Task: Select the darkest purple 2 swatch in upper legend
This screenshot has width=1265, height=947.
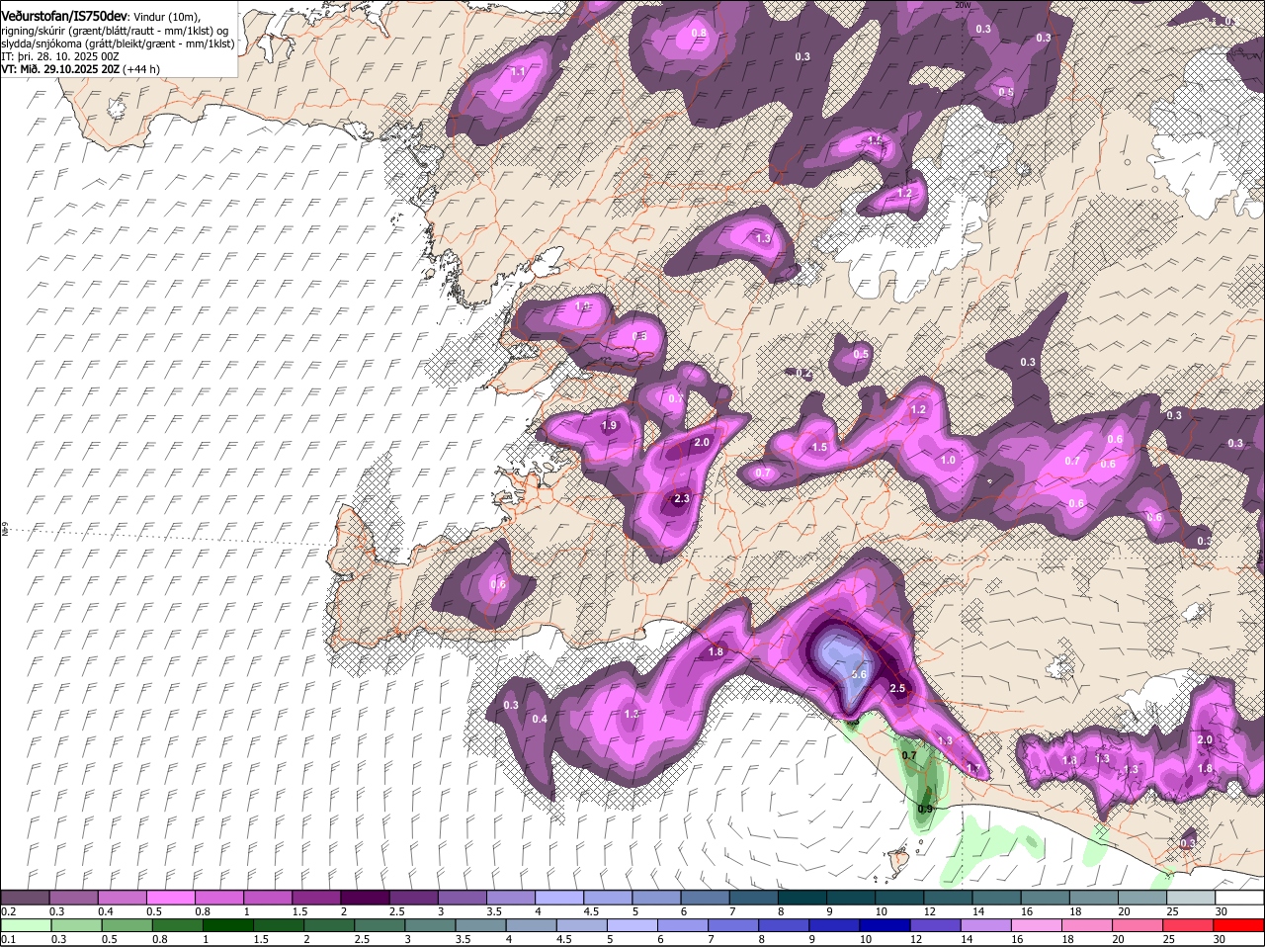Action: (366, 897)
